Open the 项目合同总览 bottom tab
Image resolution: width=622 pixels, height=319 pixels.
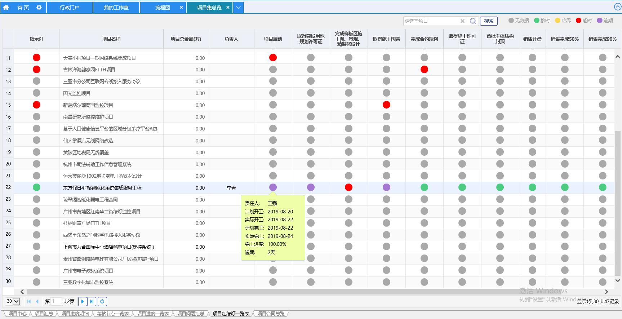click(x=271, y=314)
